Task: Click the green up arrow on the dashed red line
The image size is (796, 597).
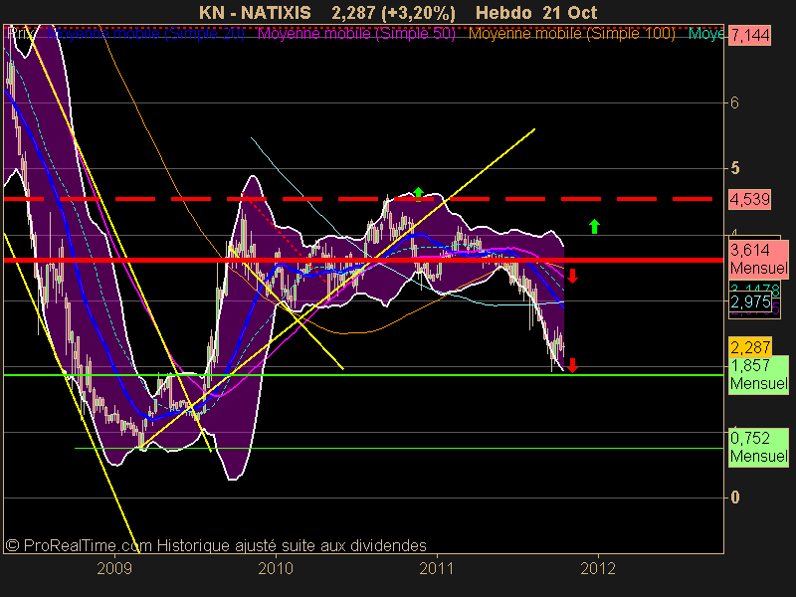Action: pos(418,193)
